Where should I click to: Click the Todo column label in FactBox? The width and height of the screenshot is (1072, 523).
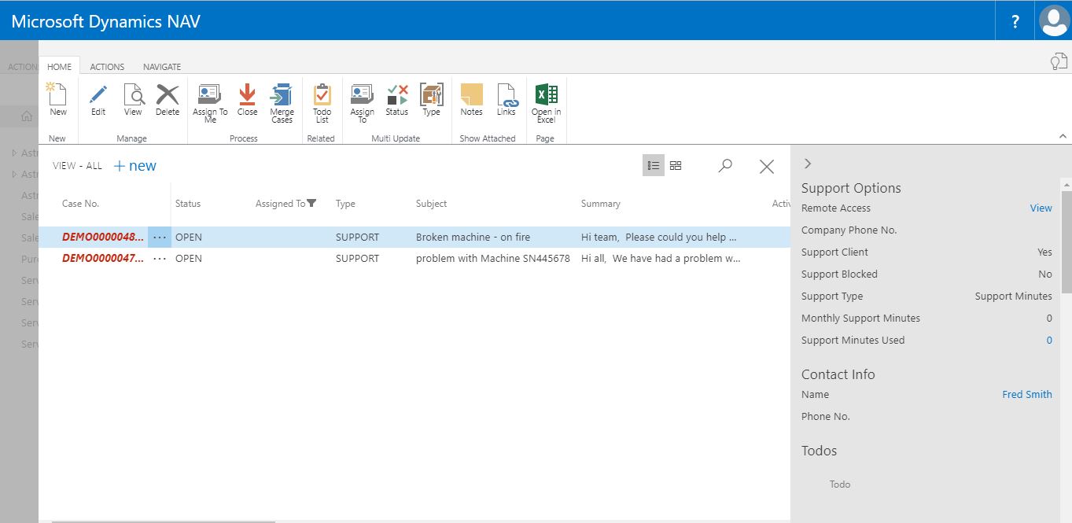(839, 484)
